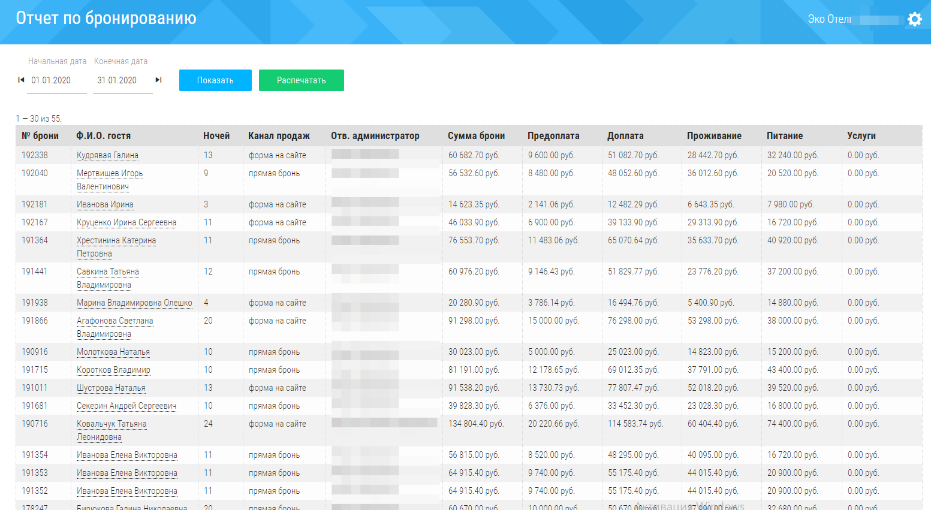Click accommodation value 23 776.20 руб.
The width and height of the screenshot is (931, 510).
(x=713, y=271)
